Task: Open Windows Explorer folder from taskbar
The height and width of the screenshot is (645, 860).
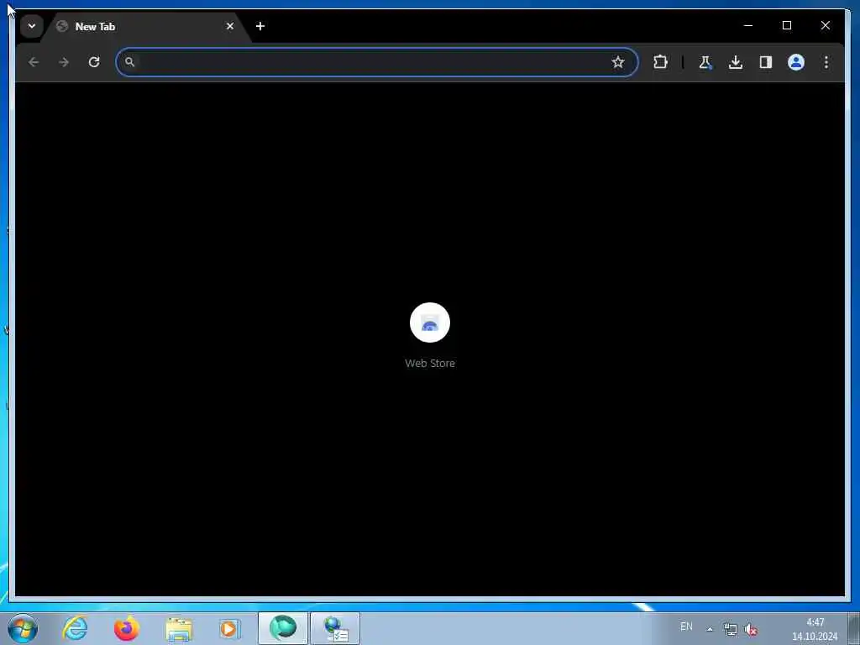Action: point(179,628)
